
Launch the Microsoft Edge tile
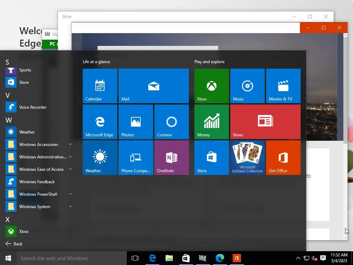click(x=100, y=122)
